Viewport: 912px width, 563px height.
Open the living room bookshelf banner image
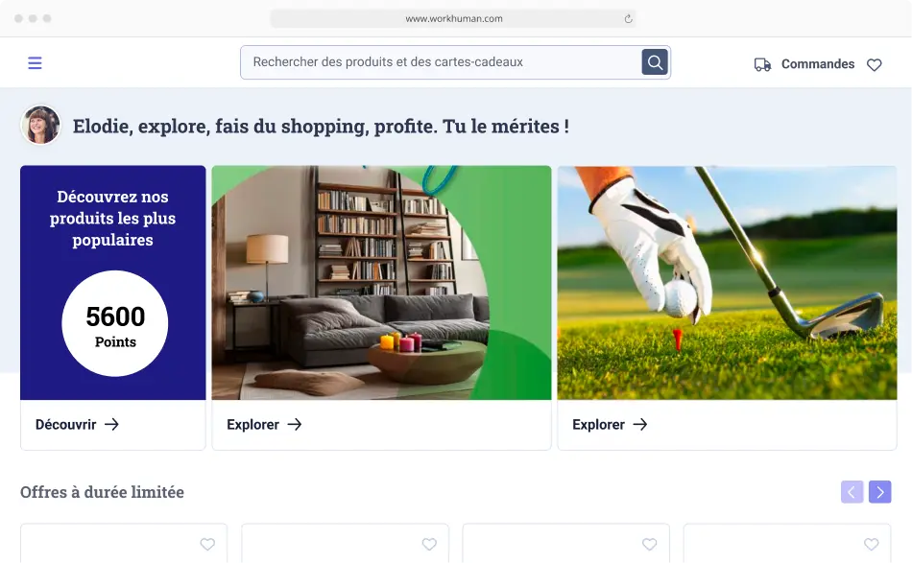(x=381, y=282)
